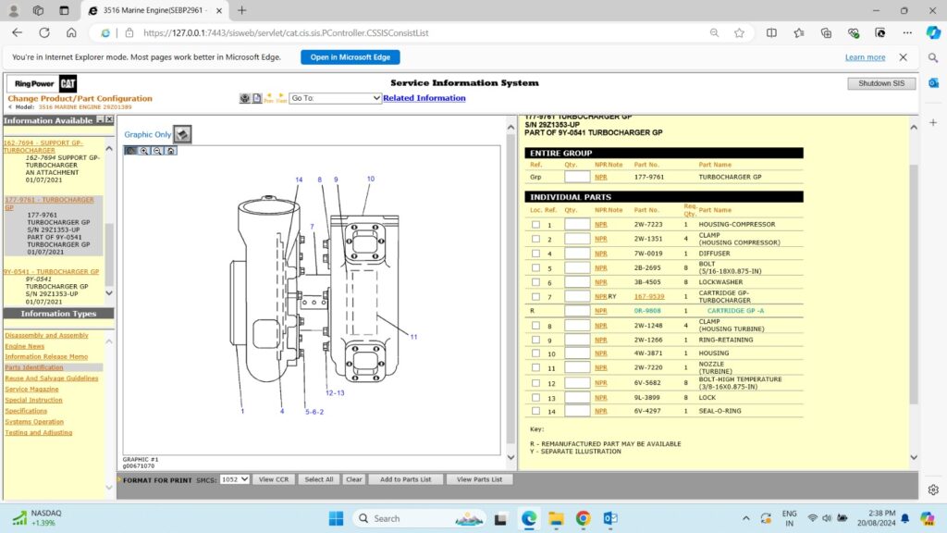The image size is (947, 533).
Task: Click quantity field for entire group
Action: pos(577,177)
